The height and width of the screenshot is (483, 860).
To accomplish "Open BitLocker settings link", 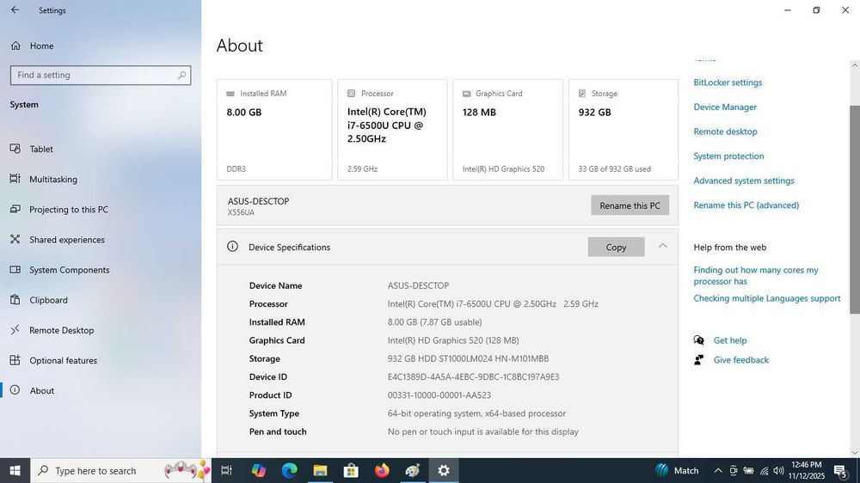I will [x=728, y=83].
